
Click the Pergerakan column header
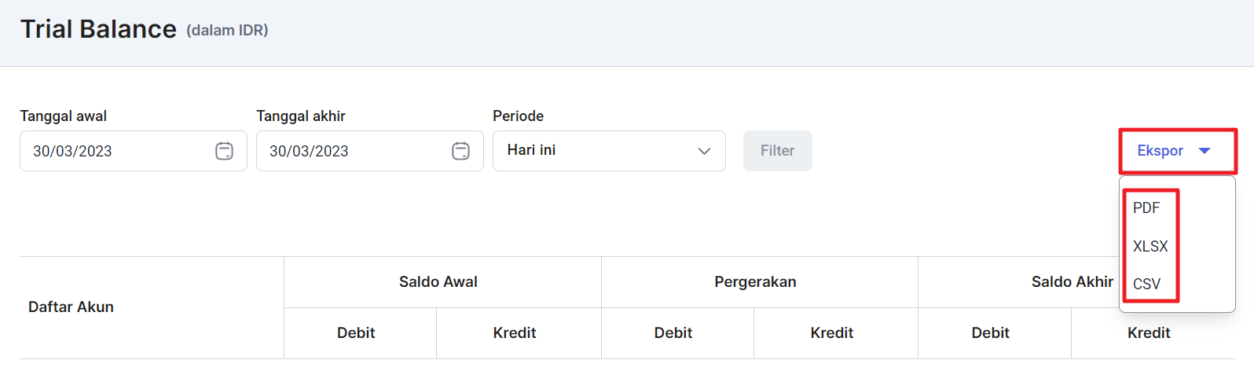pos(755,282)
